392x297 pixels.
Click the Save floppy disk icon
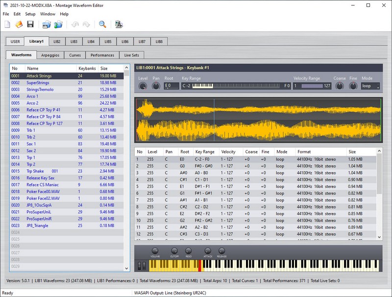tap(30, 25)
